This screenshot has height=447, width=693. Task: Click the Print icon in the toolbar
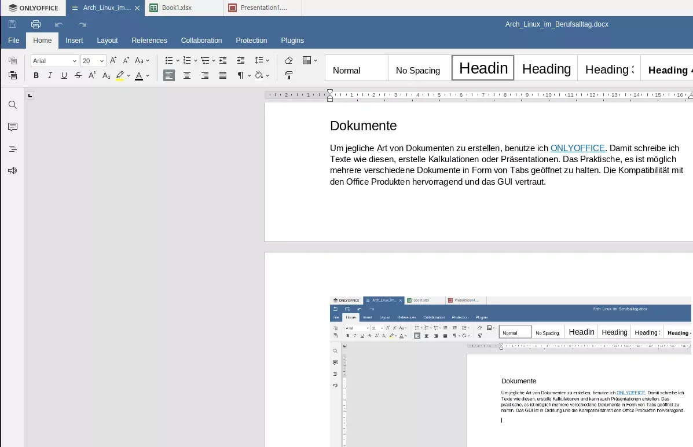point(36,24)
